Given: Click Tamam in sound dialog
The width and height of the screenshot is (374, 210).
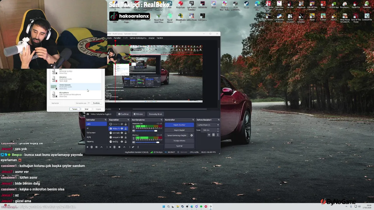Looking at the screenshot, I should [x=75, y=109].
